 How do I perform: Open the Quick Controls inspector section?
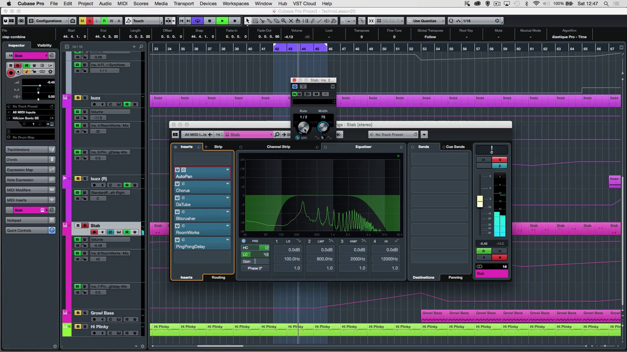tap(27, 230)
